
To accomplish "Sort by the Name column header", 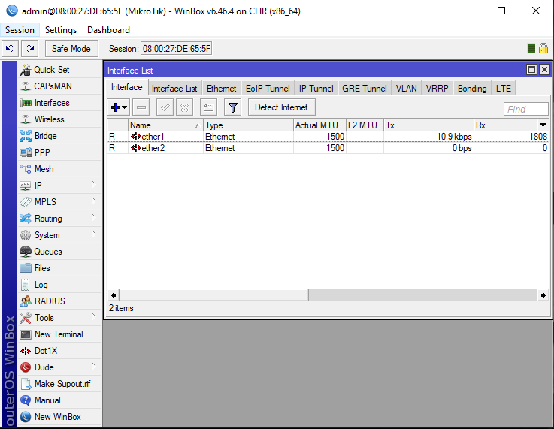I will tap(165, 125).
